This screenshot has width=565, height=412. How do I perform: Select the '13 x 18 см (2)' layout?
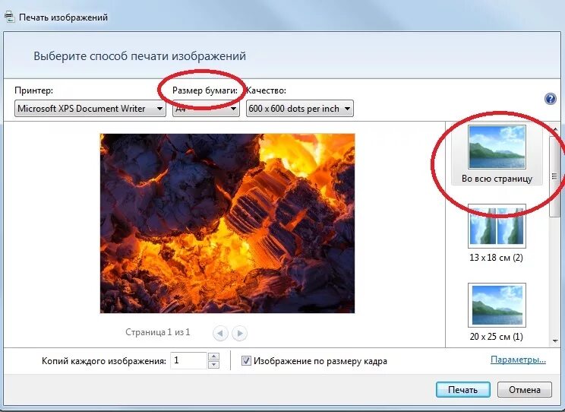pos(497,233)
